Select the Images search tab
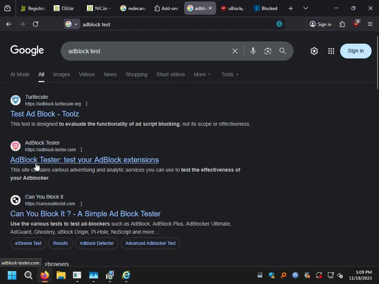Viewport: 379px width, 284px height. click(x=62, y=74)
